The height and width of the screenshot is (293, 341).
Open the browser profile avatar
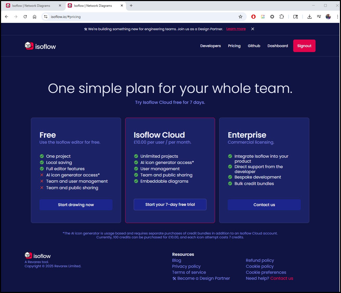328,17
